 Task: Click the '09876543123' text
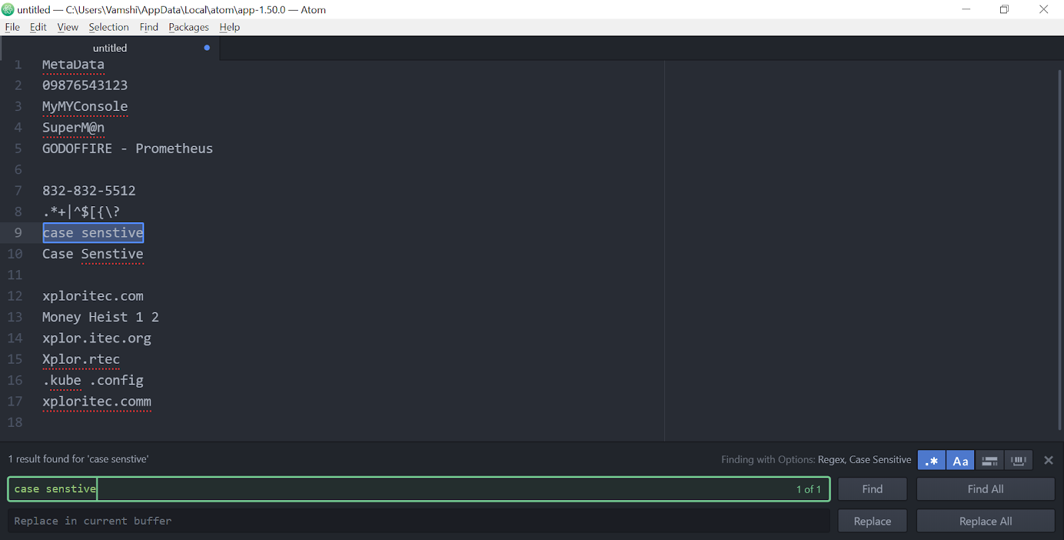pyautogui.click(x=85, y=85)
